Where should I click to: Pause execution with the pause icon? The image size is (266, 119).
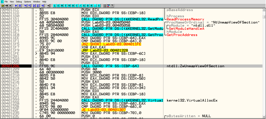20,5
